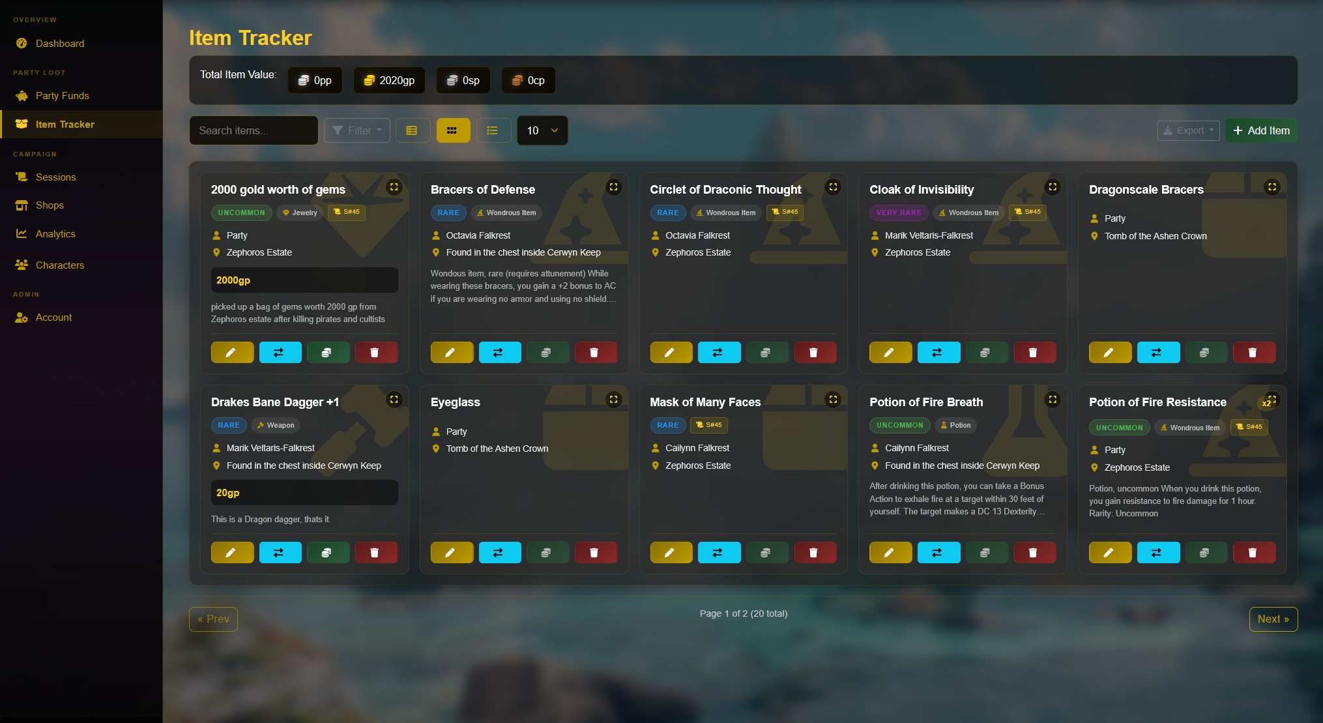
Task: Navigate to Party Funds
Action: pos(62,95)
